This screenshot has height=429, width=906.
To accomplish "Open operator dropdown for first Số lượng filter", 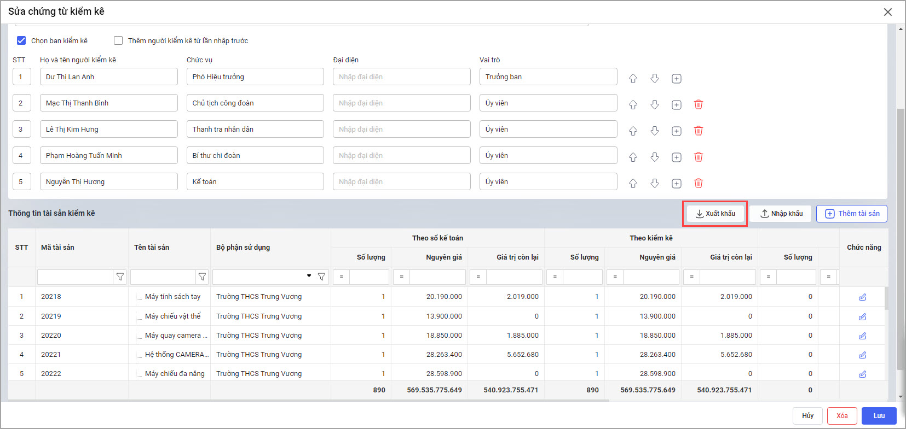I will [342, 277].
